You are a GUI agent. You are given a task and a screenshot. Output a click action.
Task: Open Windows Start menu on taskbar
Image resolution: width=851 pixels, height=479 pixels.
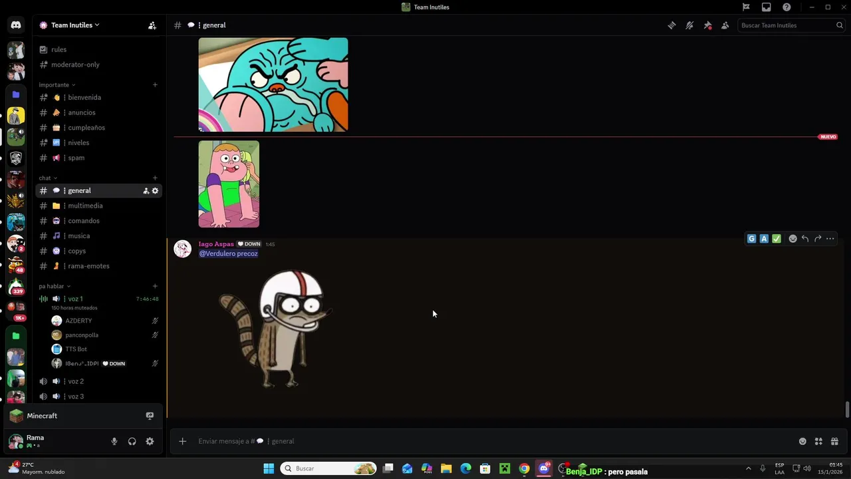tap(269, 468)
